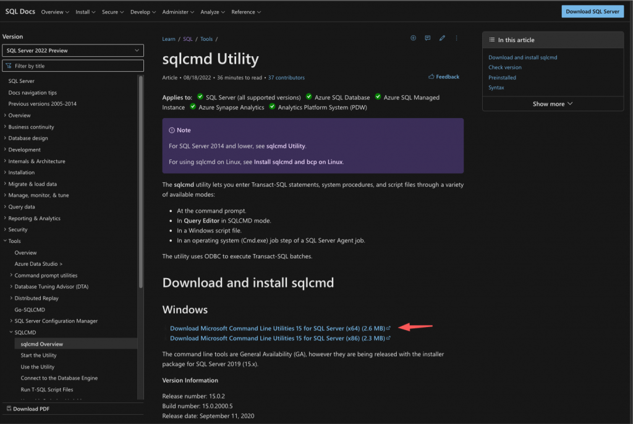Jump to Check version section
The height and width of the screenshot is (424, 633).
pos(505,67)
